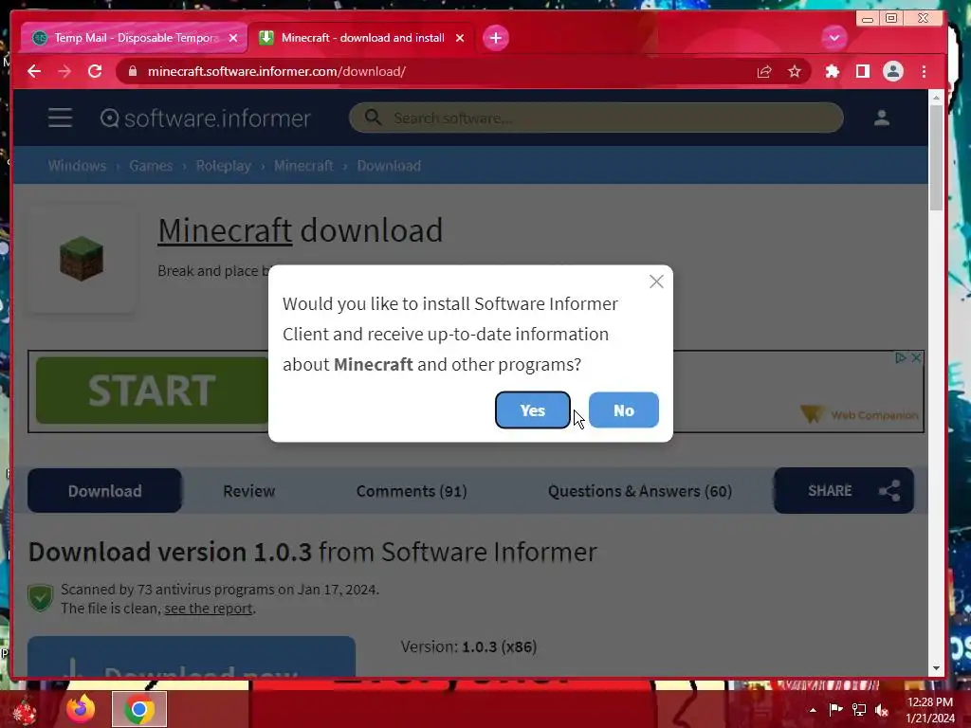Bookmark this tab with the star
Image resolution: width=971 pixels, height=728 pixels.
coord(795,71)
